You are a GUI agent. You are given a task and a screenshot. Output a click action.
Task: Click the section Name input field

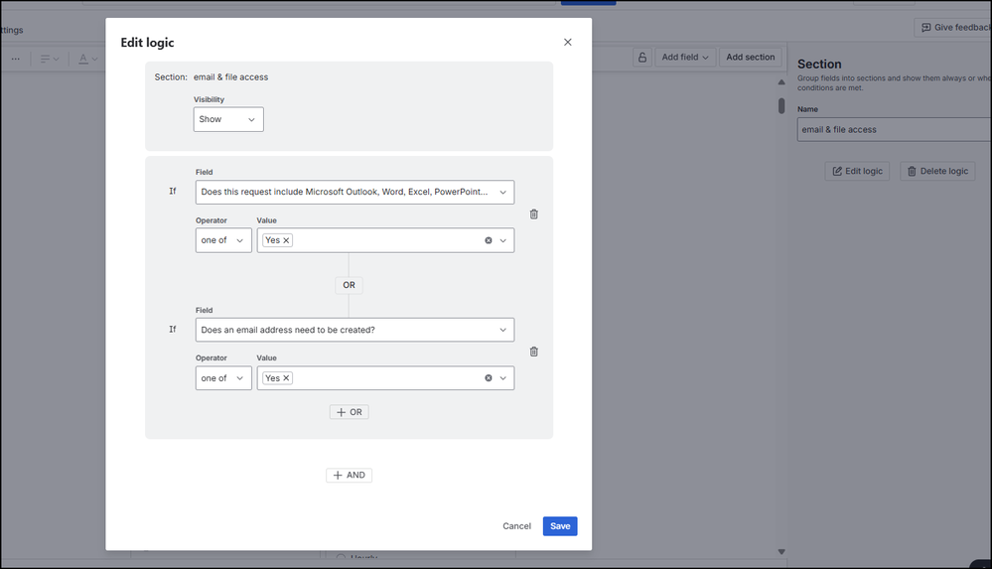coord(895,129)
